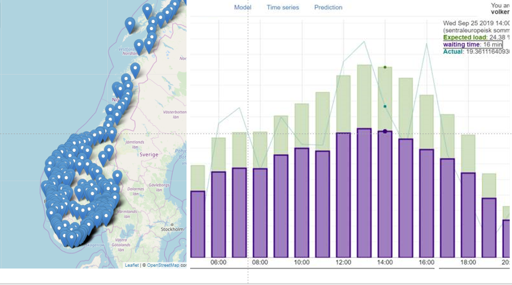This screenshot has width=512, height=285.
Task: Click the 06:00 axis label
Action: click(219, 262)
